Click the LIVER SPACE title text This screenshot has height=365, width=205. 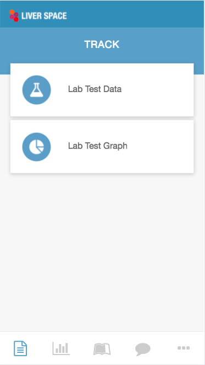[x=44, y=16]
